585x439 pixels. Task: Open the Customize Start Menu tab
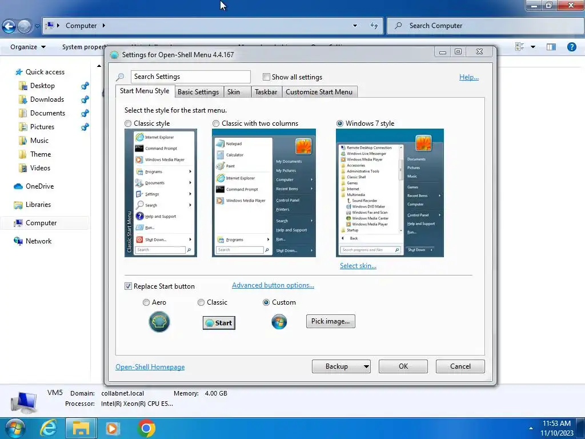(x=319, y=92)
